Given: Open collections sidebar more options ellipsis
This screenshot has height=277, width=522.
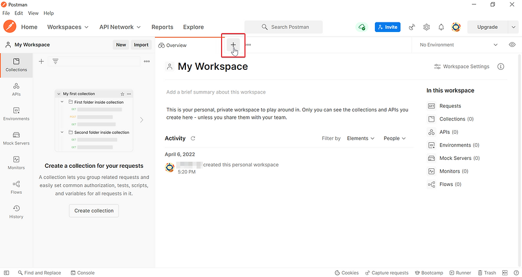Looking at the screenshot, I should click(147, 61).
